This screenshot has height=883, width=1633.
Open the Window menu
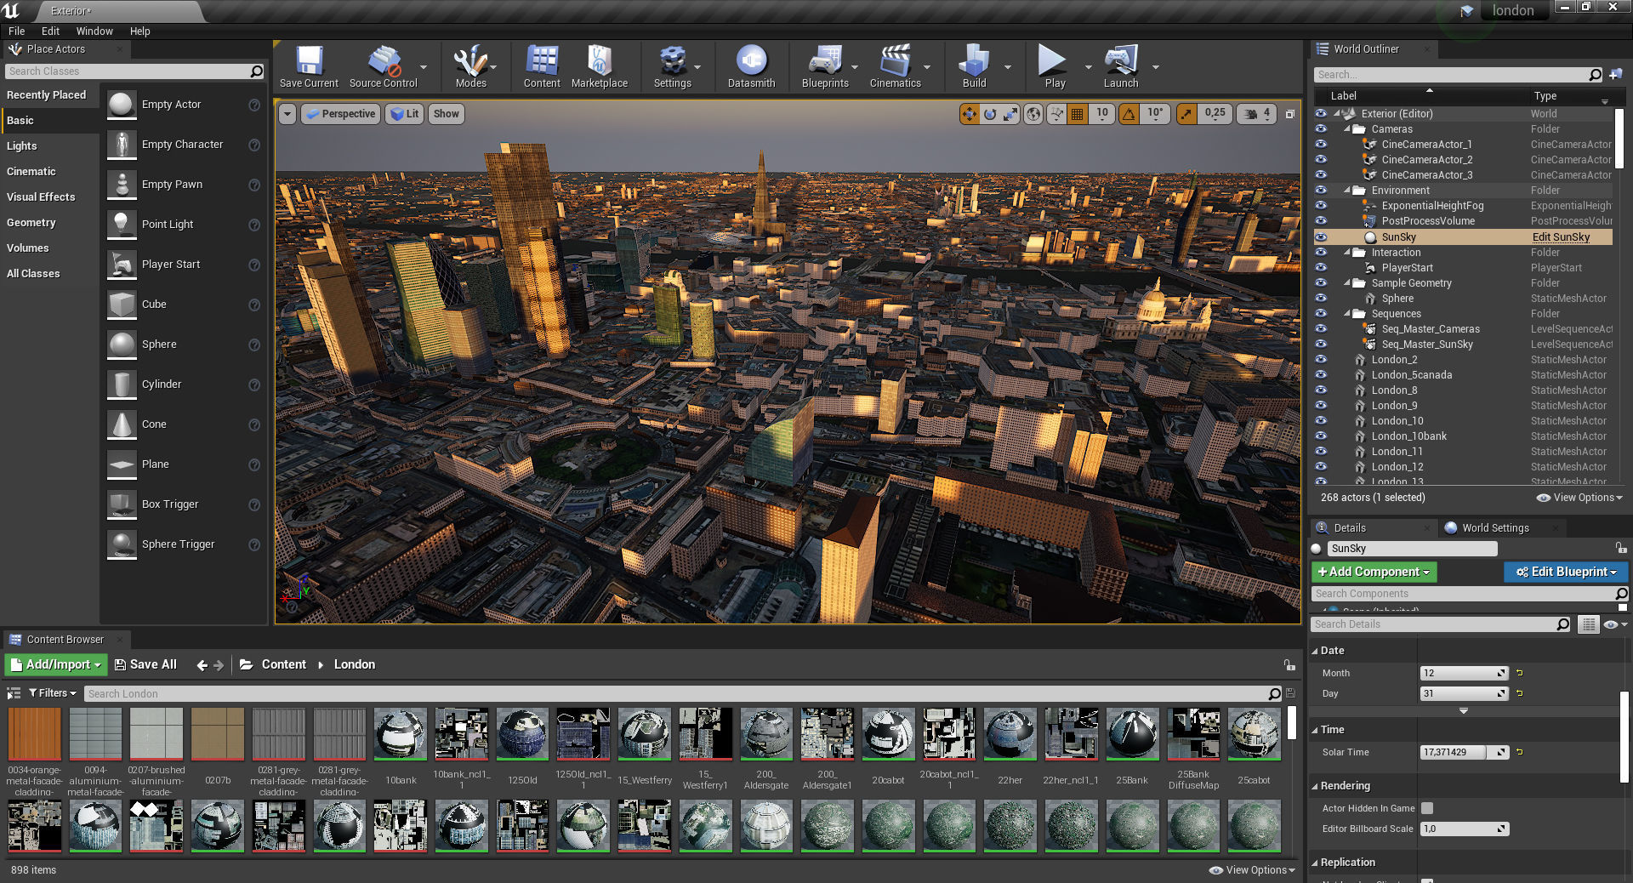[x=94, y=31]
